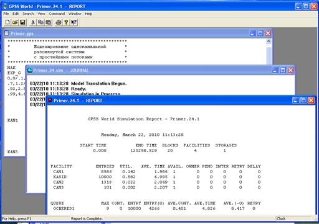The height and width of the screenshot is (224, 319).
Task: Click the AVE.TIME value 4.826
Action: coord(209,208)
